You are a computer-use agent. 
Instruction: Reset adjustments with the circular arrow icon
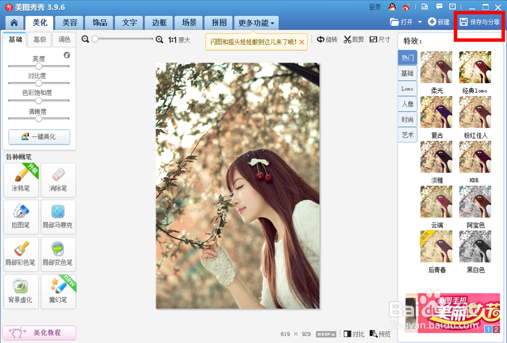[67, 55]
